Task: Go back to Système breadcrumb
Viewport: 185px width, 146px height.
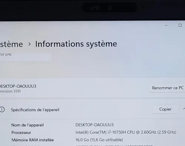Action: pos(11,44)
